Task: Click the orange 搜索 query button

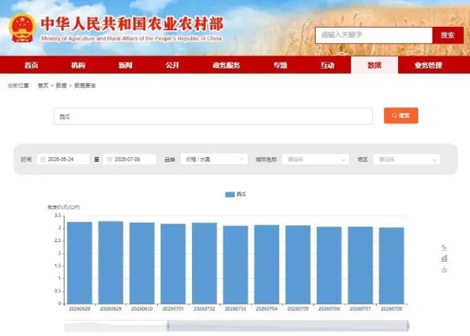Action: pyautogui.click(x=401, y=115)
